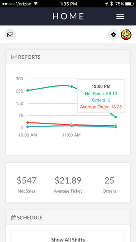Select the green Net Sales point at 10:00 AM
The width and height of the screenshot is (136, 242).
coord(27,90)
